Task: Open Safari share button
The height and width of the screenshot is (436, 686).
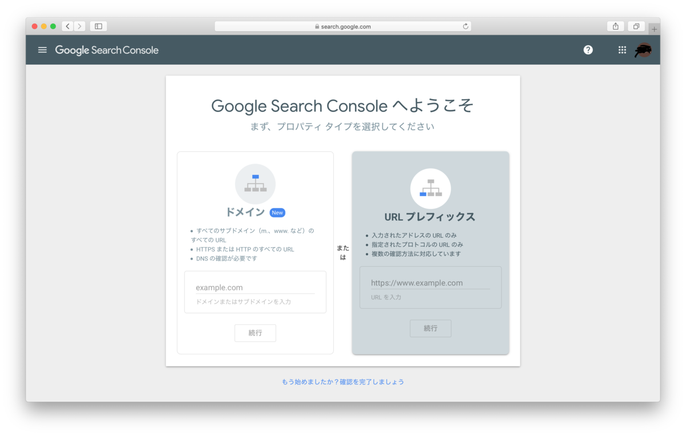Action: (x=616, y=26)
